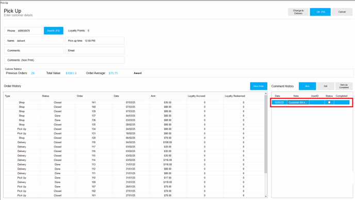
Task: Select Pick Up order 110
Action: (x=134, y=178)
